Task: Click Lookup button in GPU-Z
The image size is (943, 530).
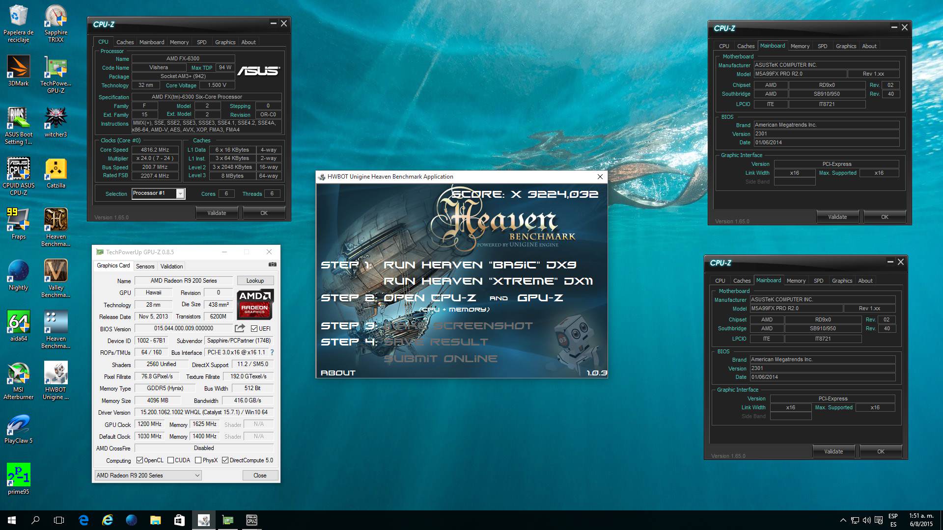Action: tap(255, 281)
